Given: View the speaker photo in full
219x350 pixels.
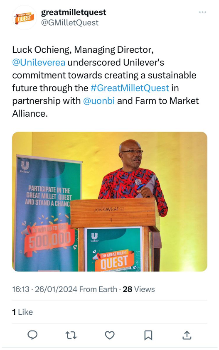Looking at the screenshot, I should tap(110, 202).
